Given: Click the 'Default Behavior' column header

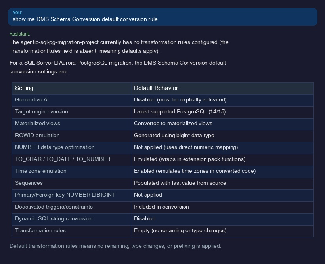Looking at the screenshot, I should [x=222, y=88].
